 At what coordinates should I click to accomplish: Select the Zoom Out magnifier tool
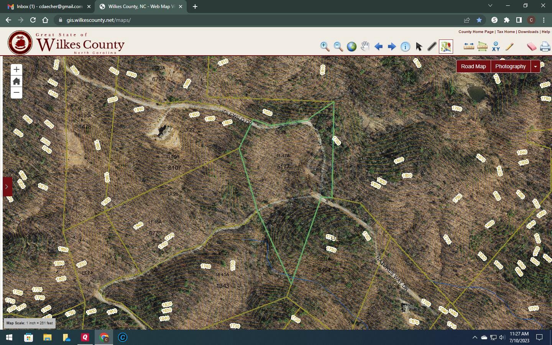coord(338,46)
